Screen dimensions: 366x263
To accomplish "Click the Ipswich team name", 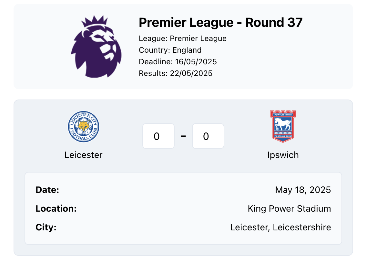I will (283, 155).
